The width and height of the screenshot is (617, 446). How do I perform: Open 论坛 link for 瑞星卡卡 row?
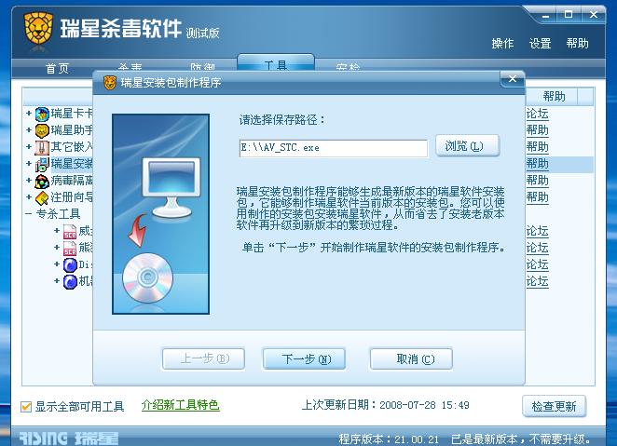(537, 114)
